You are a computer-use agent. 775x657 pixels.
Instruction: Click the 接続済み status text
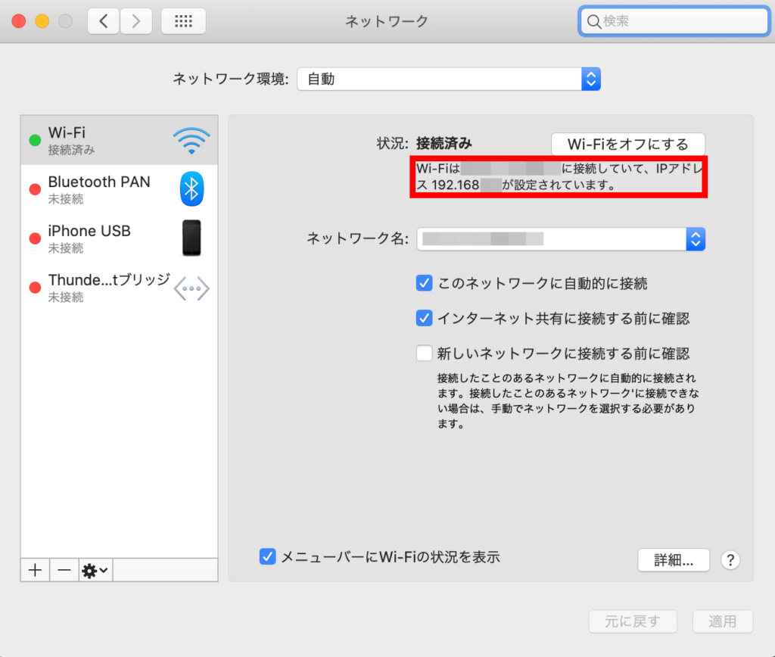[x=444, y=143]
